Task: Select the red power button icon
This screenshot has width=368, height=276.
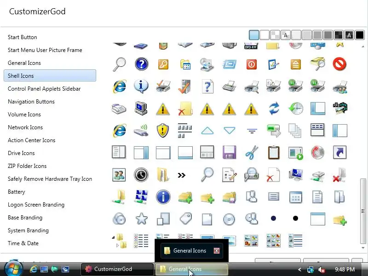Action: (x=251, y=64)
